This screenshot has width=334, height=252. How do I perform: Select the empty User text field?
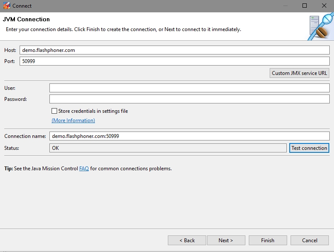click(x=189, y=88)
